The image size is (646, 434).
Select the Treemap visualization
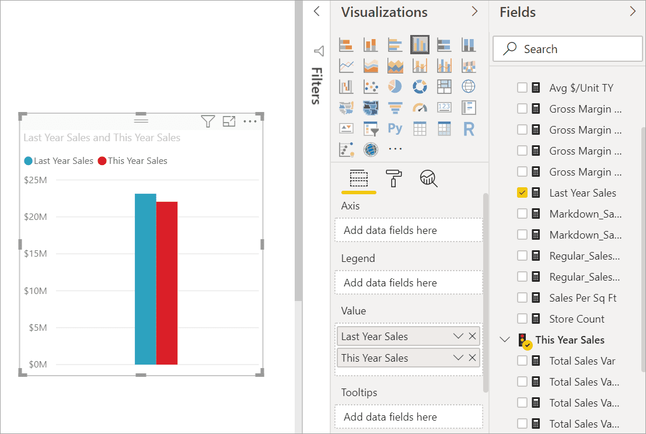[x=444, y=86]
